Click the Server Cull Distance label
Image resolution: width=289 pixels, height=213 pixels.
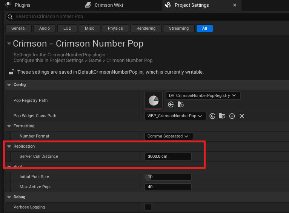point(39,157)
